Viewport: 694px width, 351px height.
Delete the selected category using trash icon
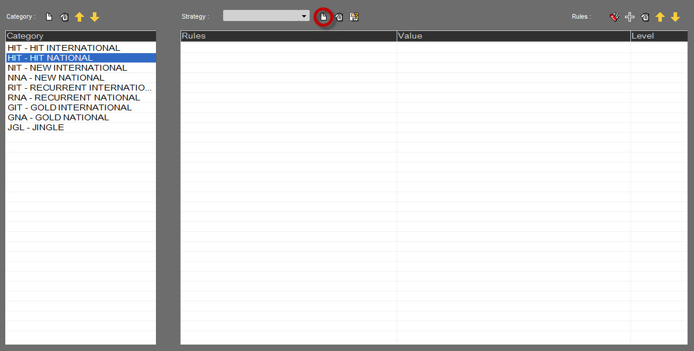point(64,17)
